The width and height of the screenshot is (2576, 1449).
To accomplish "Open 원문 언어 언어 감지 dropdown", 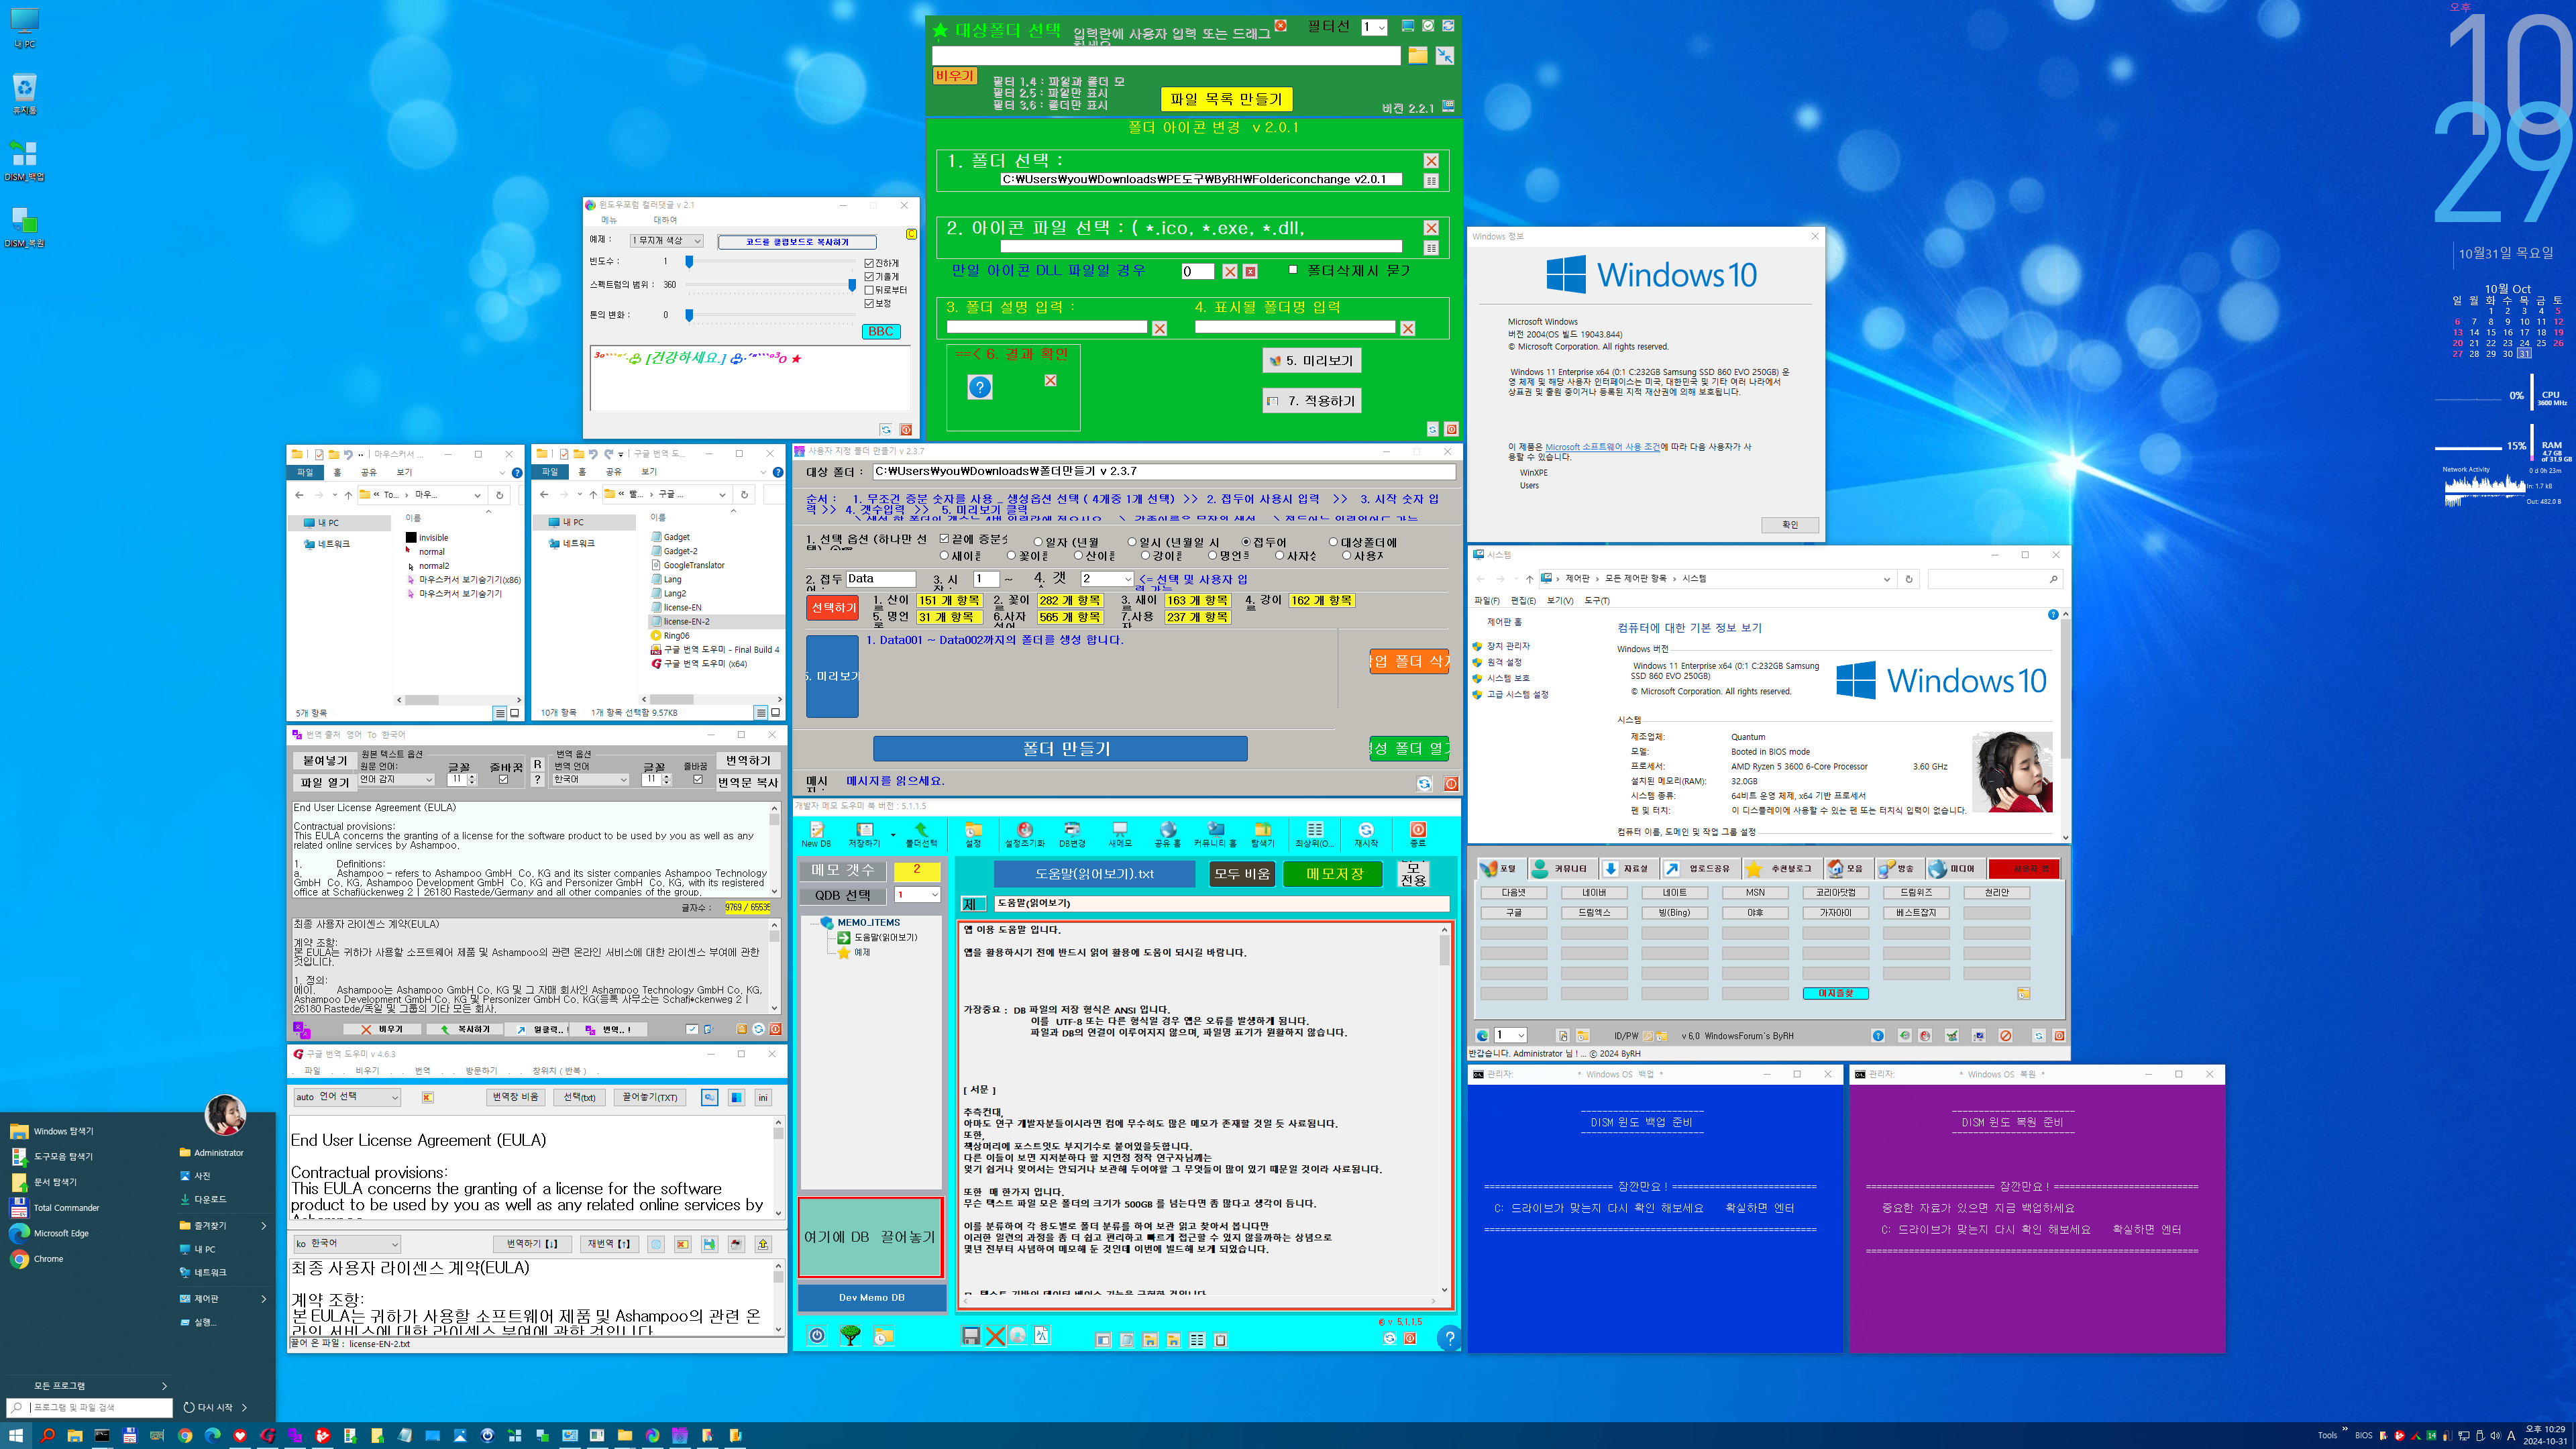I will click(396, 779).
